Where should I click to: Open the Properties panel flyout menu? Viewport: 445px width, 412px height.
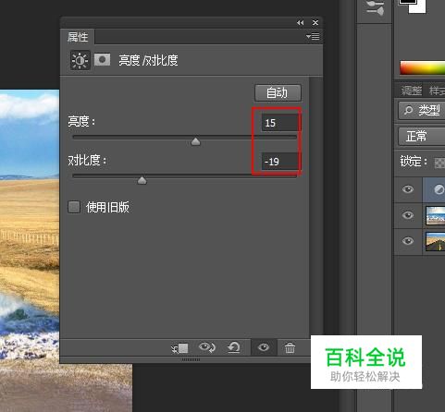tap(313, 37)
